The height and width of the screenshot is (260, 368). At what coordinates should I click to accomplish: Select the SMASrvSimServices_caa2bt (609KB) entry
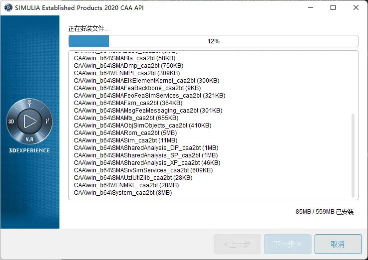[x=143, y=170]
